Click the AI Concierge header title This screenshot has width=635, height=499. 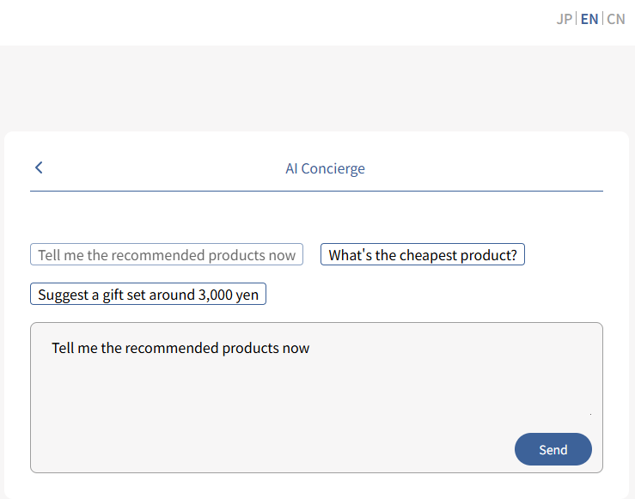point(325,168)
